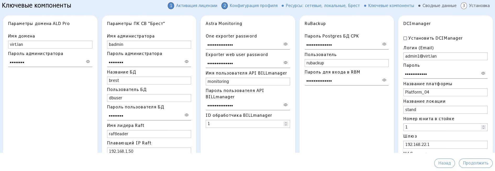Show ALD Pro administrator password via eye icon

pyautogui.click(x=88, y=62)
